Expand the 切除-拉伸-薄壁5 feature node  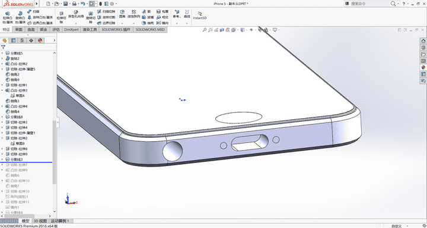click(x=2, y=69)
